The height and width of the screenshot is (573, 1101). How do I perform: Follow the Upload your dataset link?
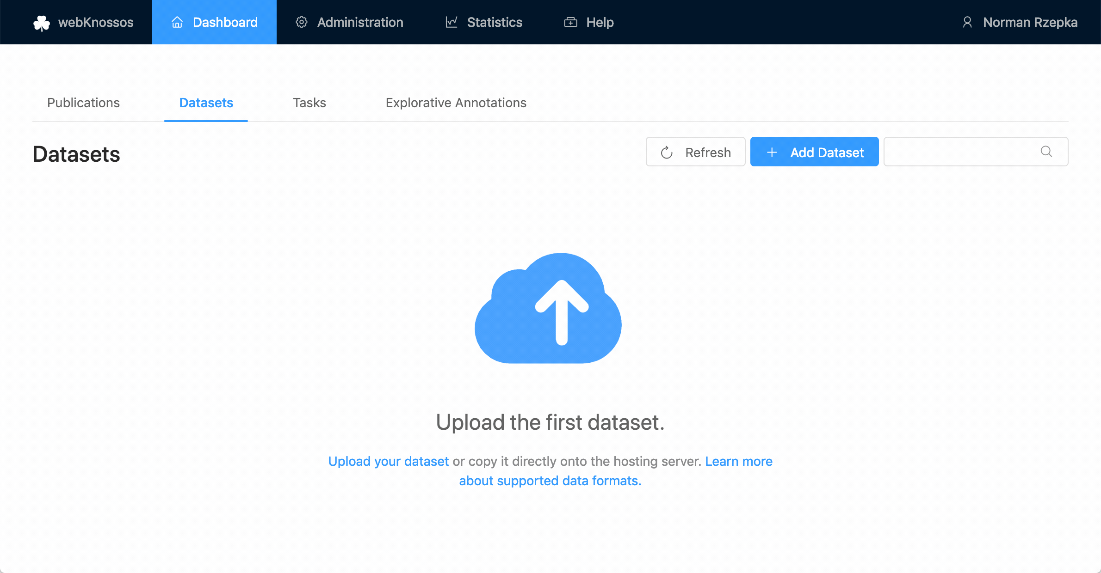(x=388, y=461)
